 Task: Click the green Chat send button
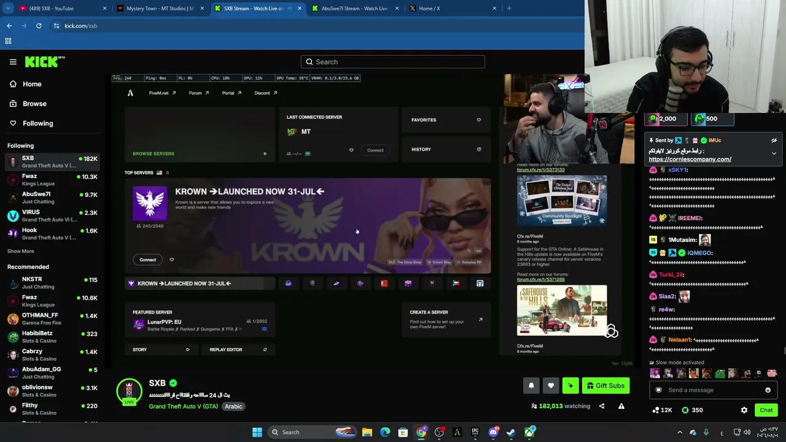(x=766, y=410)
